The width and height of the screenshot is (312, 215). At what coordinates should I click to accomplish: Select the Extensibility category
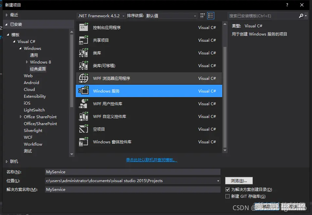pyautogui.click(x=35, y=96)
